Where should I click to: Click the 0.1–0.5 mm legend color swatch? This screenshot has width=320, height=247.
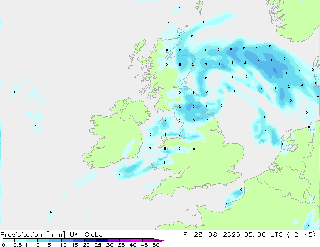pyautogui.click(x=9, y=240)
